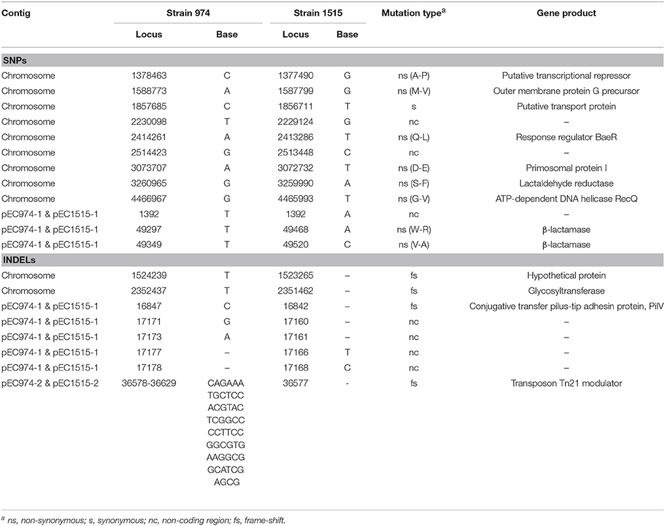This screenshot has height=526, width=665.
Task: Select the CAGAAA sequence line
Action: (226, 383)
